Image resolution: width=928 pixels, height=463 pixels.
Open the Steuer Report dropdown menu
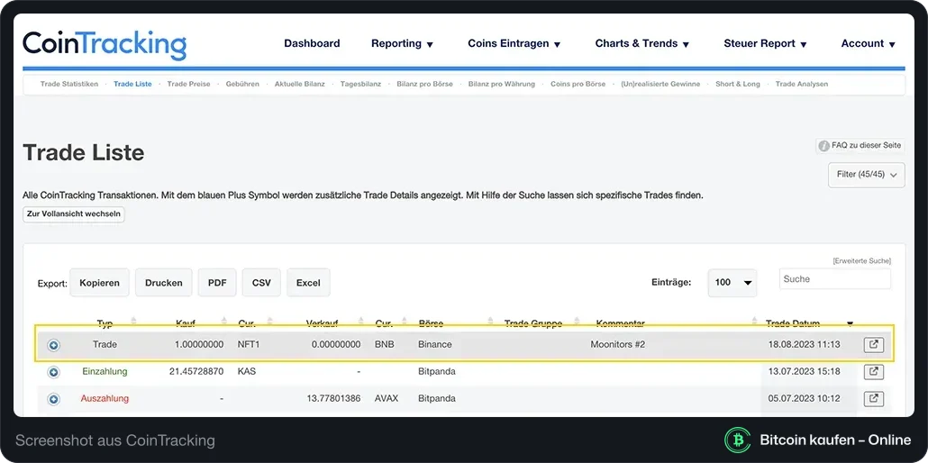click(x=765, y=43)
